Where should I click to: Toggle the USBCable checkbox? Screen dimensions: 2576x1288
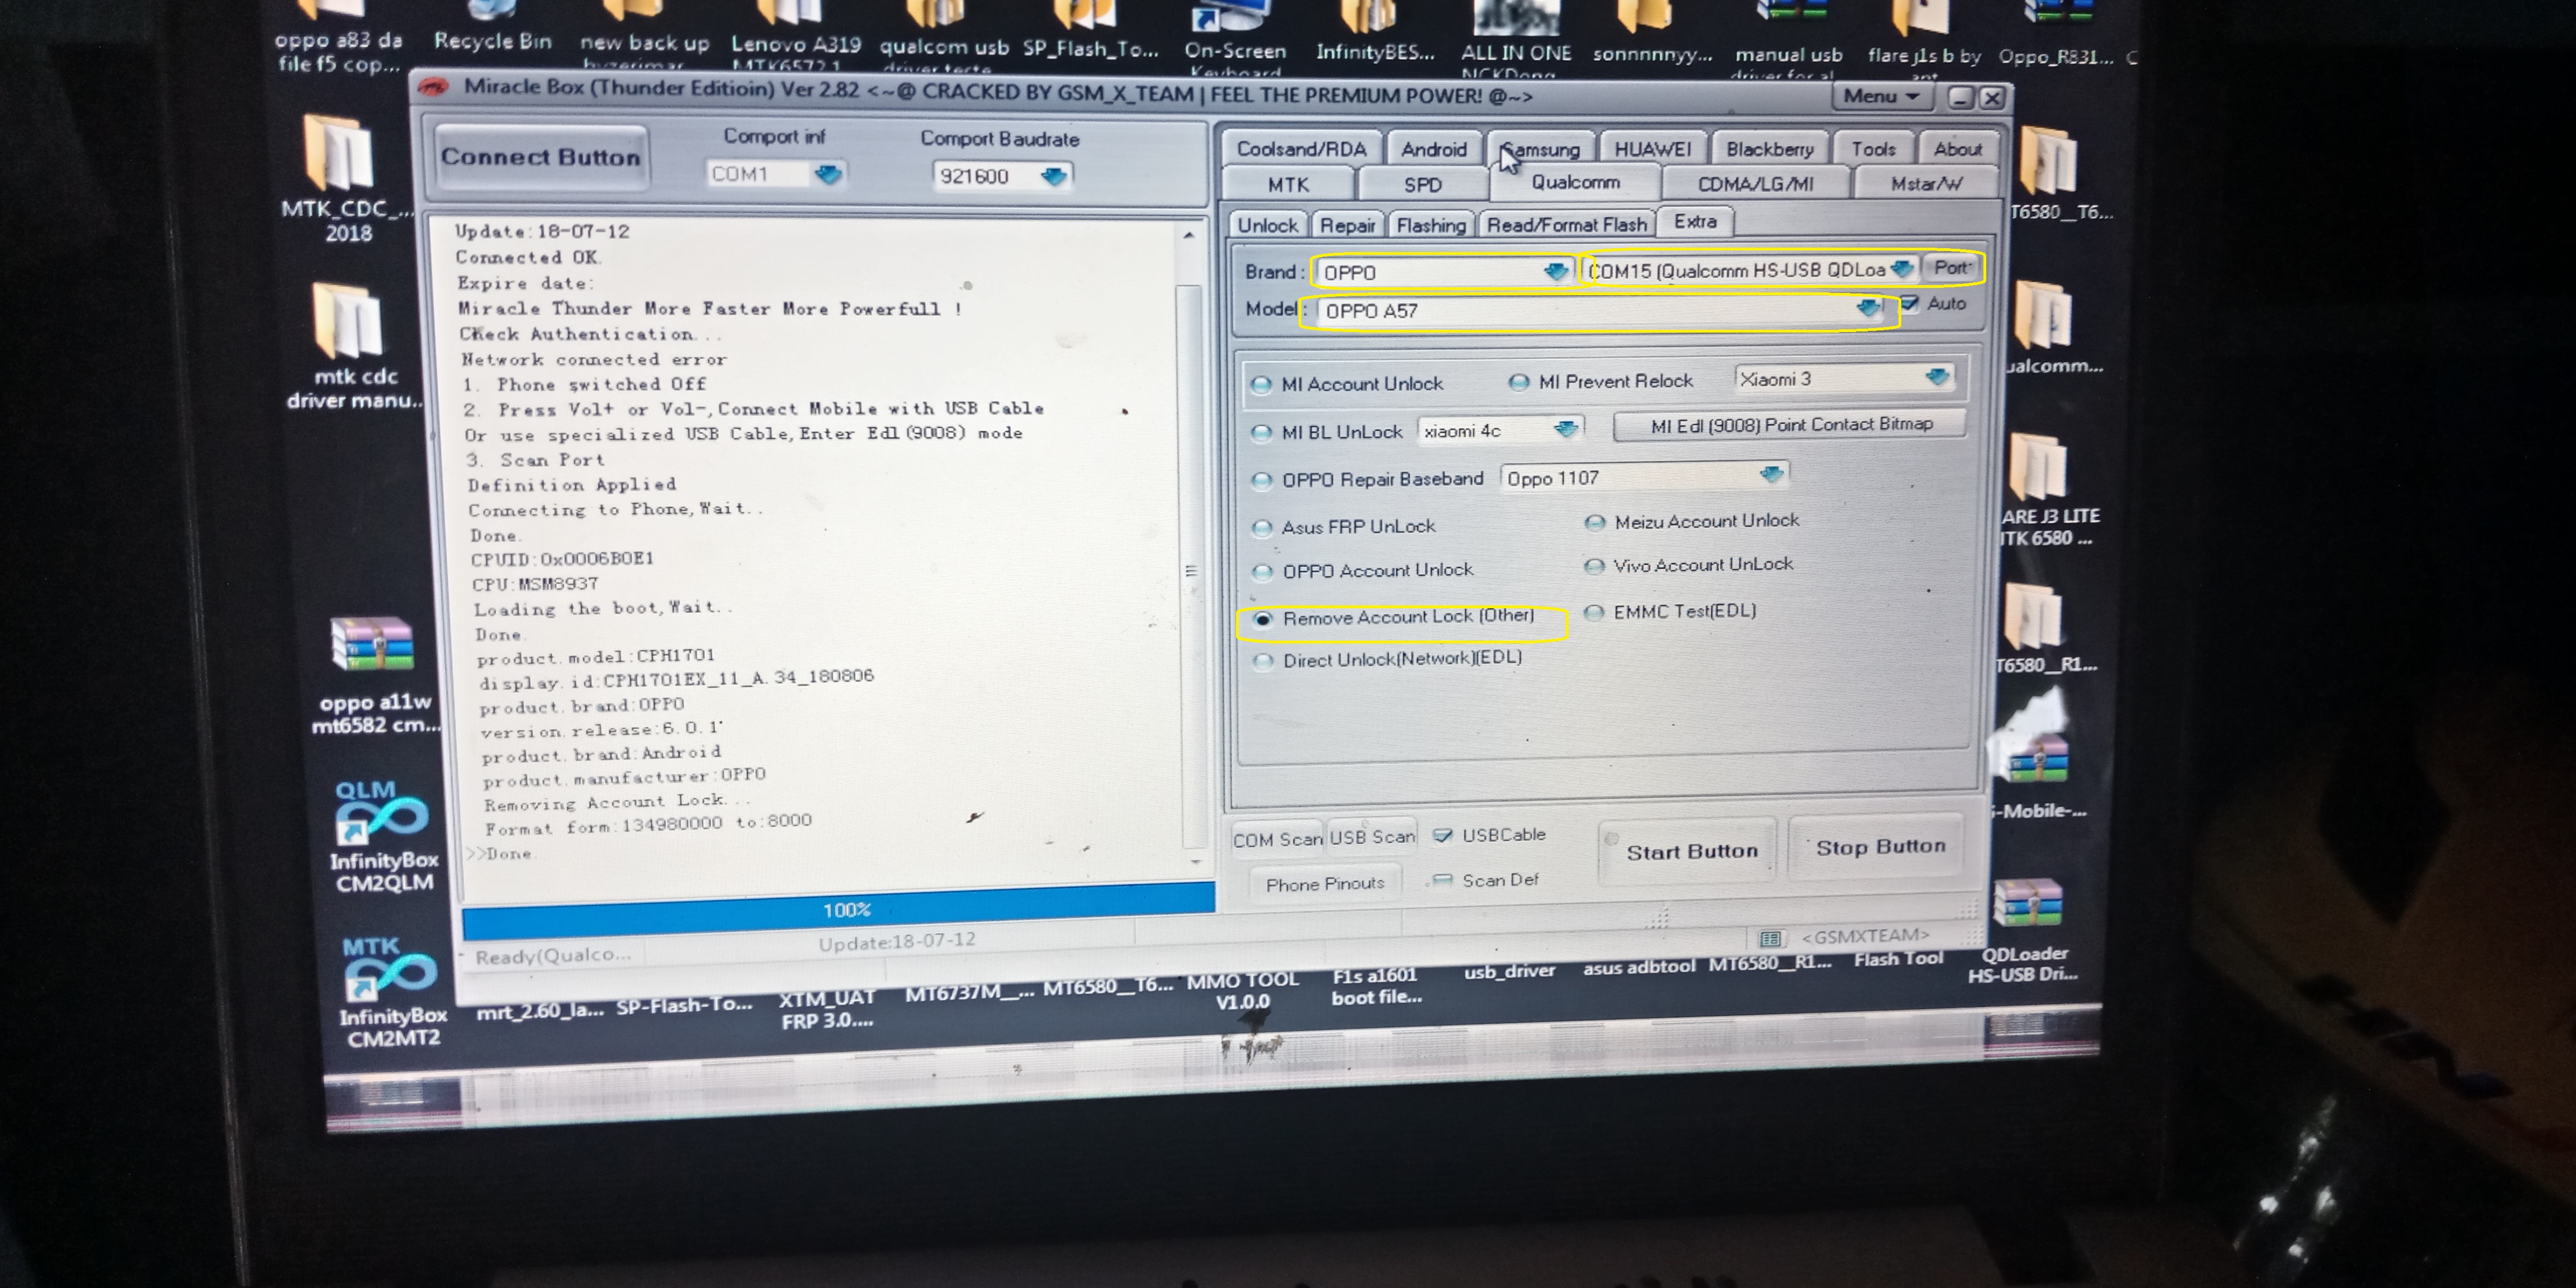tap(1442, 836)
